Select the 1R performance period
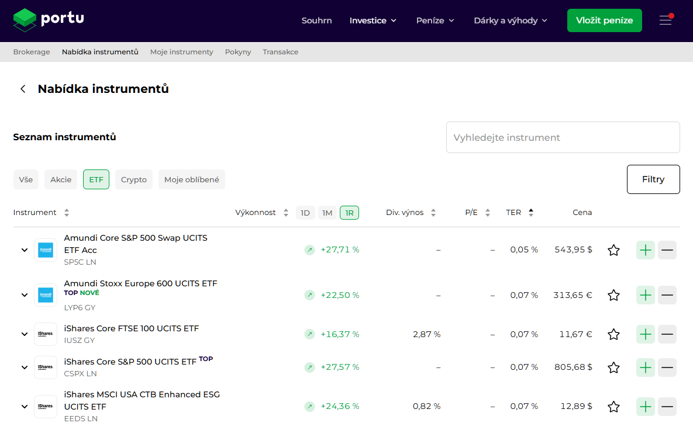This screenshot has height=423, width=693. [x=349, y=213]
